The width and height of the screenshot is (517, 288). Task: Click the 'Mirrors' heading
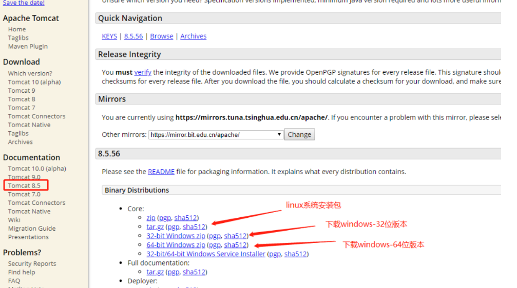[x=112, y=99]
